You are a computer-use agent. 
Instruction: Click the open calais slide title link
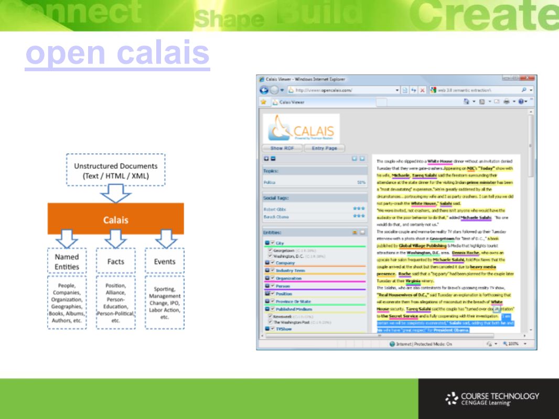tap(117, 53)
